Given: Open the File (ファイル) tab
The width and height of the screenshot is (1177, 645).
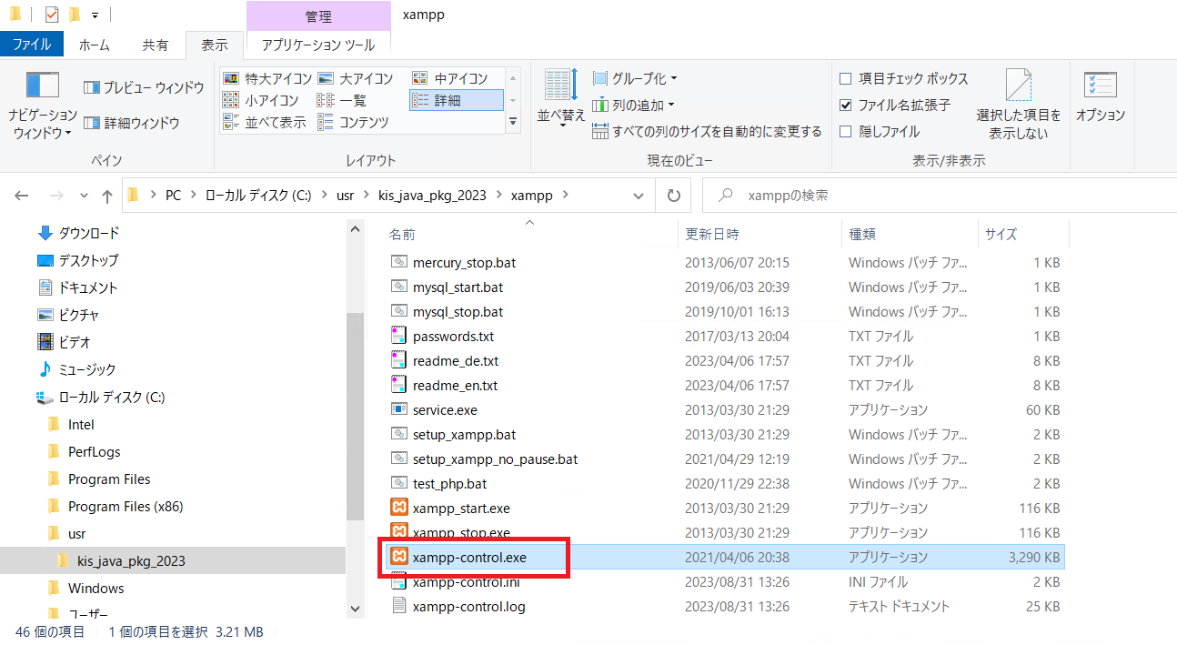Looking at the screenshot, I should pyautogui.click(x=31, y=44).
